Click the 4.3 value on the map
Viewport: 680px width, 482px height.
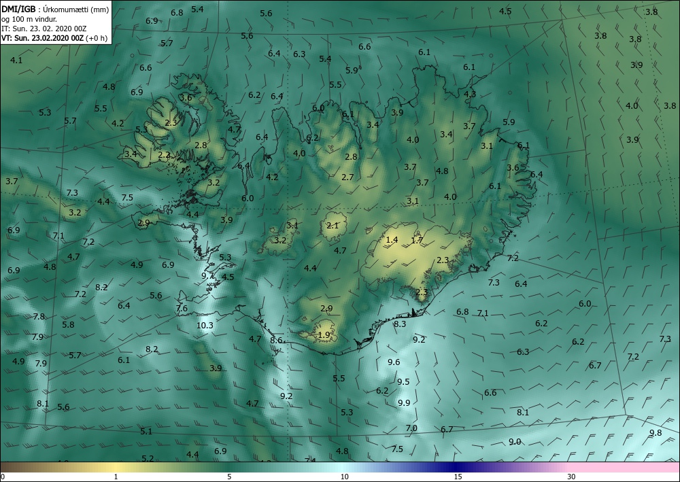click(x=470, y=94)
